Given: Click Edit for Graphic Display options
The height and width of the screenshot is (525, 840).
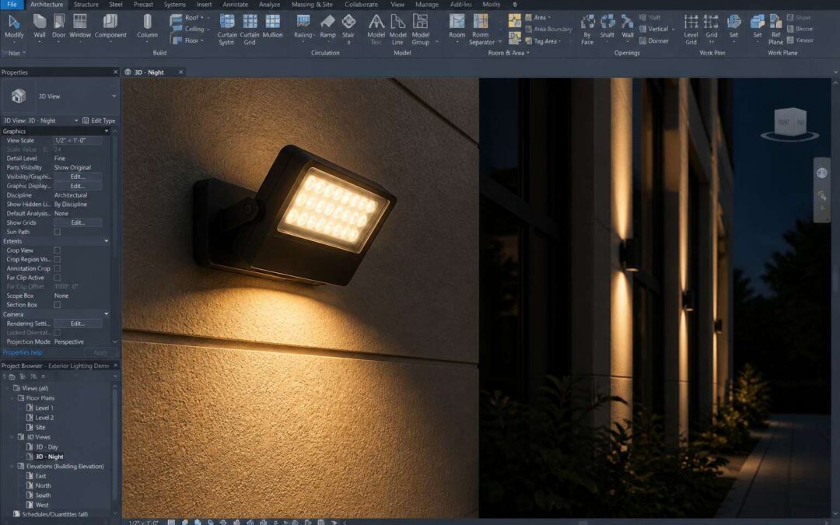Looking at the screenshot, I should click(78, 186).
